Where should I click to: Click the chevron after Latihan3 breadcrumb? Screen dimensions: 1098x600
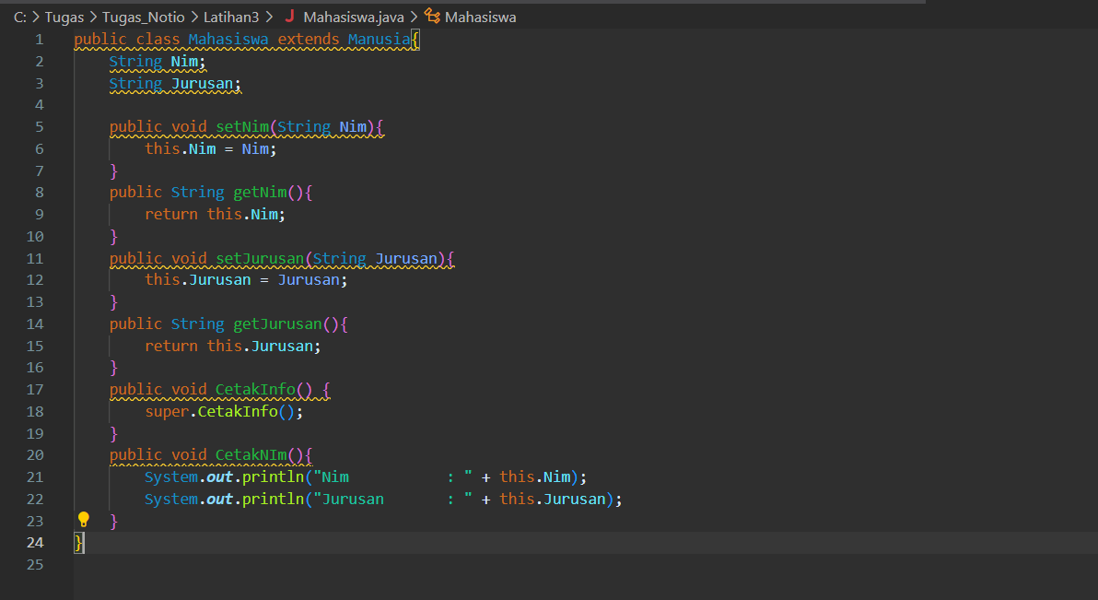(x=269, y=17)
